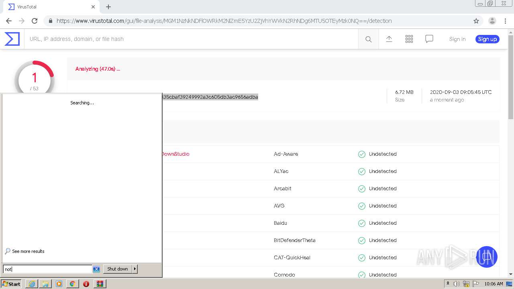Click the Baidu engine name

(x=280, y=223)
